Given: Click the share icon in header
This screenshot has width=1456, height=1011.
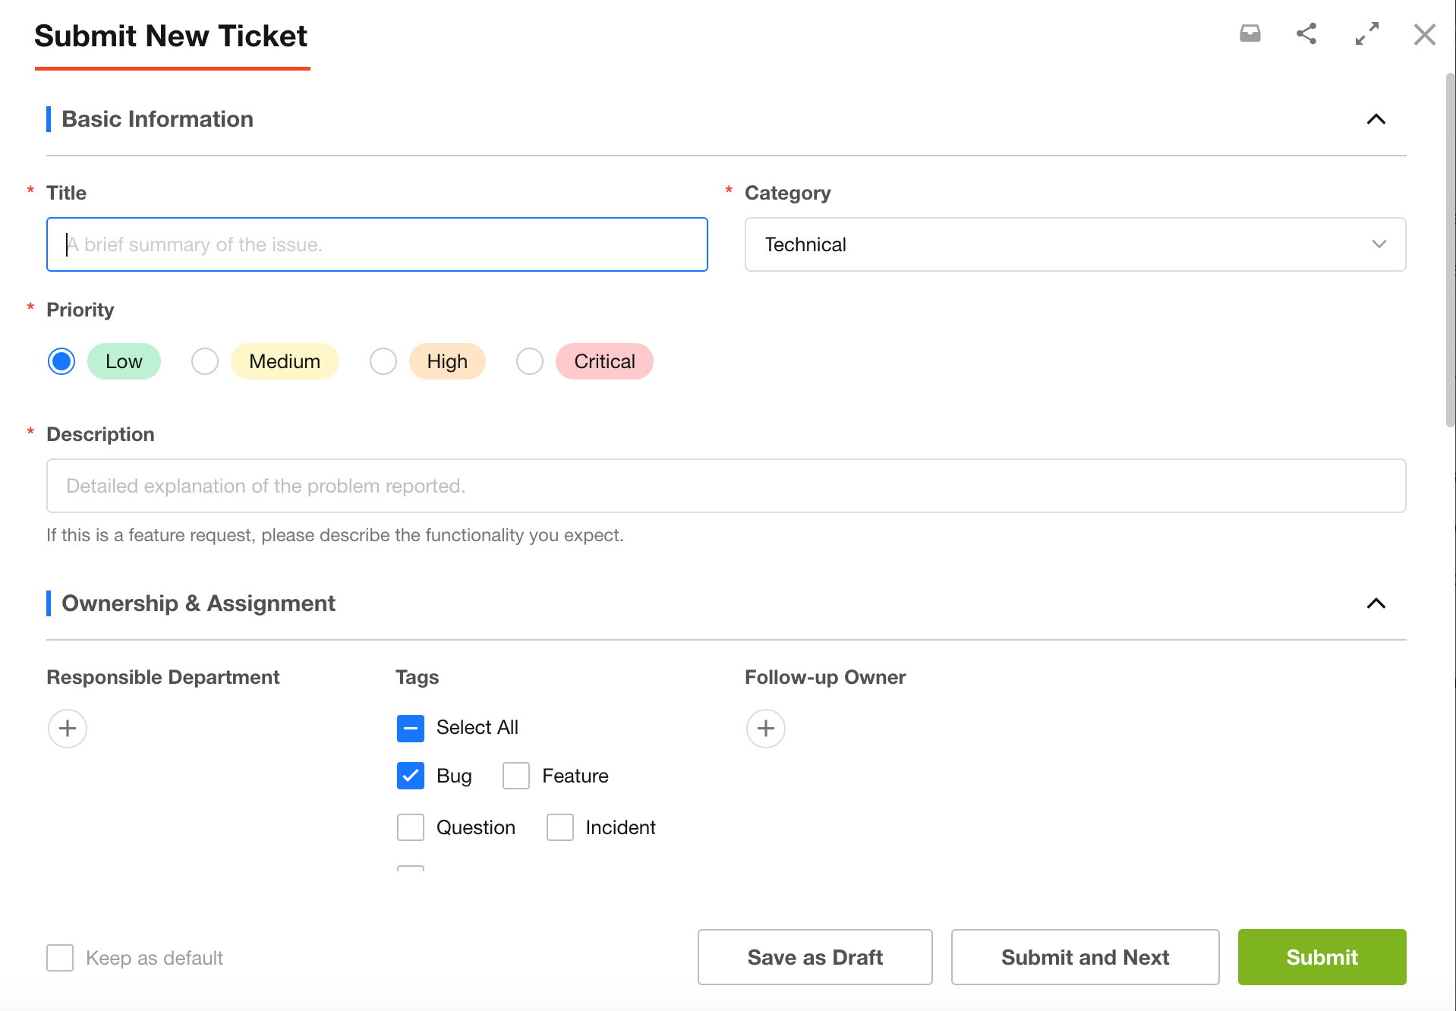Looking at the screenshot, I should (1306, 33).
